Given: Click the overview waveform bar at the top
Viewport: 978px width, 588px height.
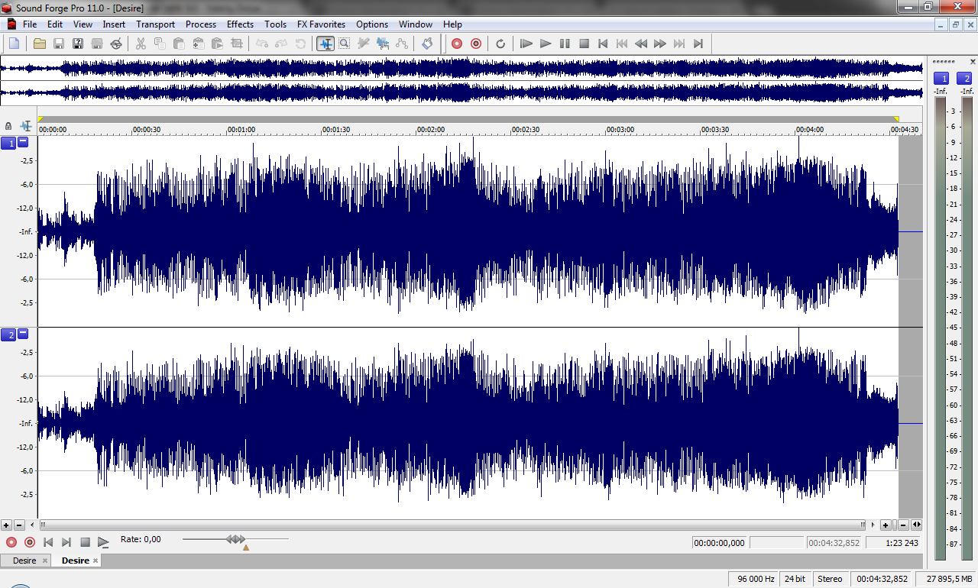Looking at the screenshot, I should tap(461, 80).
